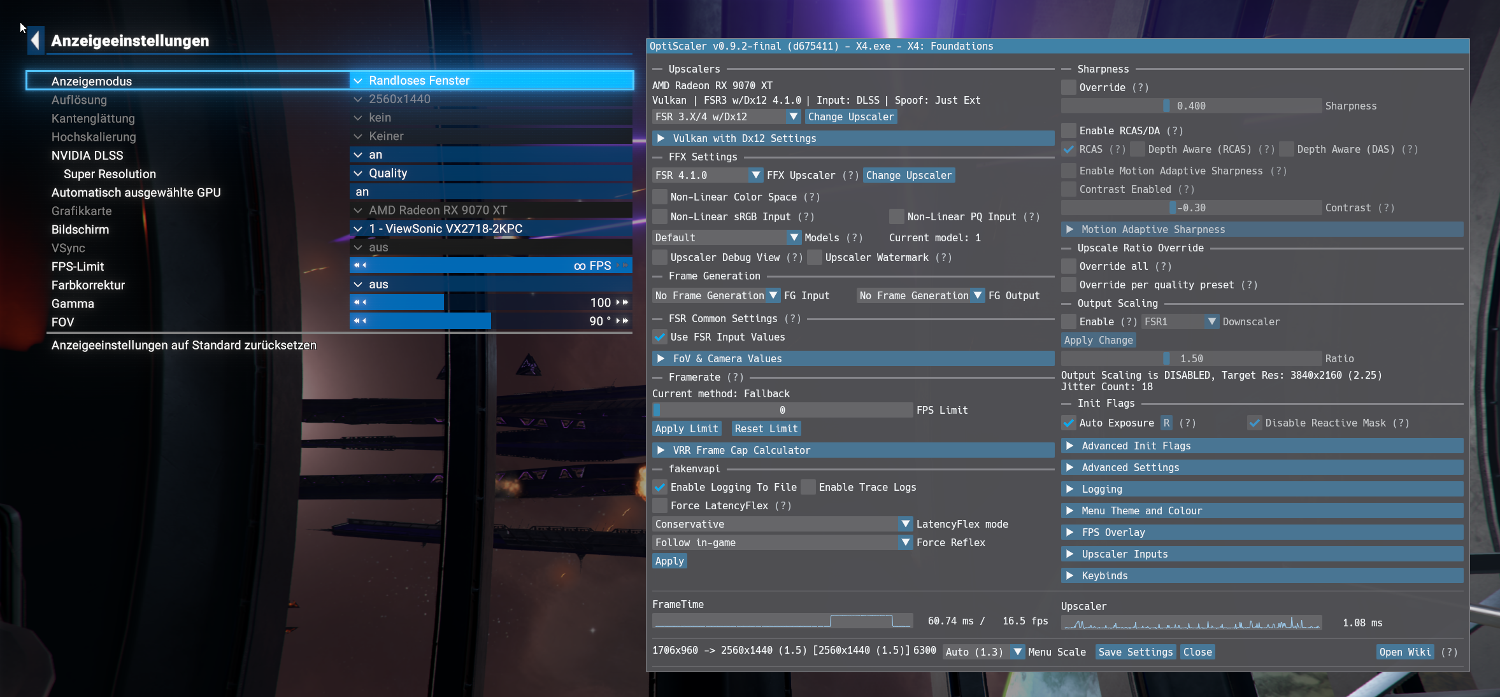
Task: Show help for Sharpness Override
Action: [1140, 87]
